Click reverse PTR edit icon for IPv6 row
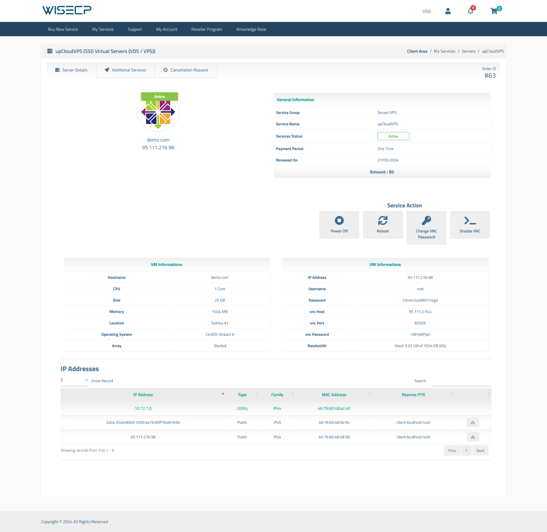Screen dimensions: 547x532 (x=473, y=423)
